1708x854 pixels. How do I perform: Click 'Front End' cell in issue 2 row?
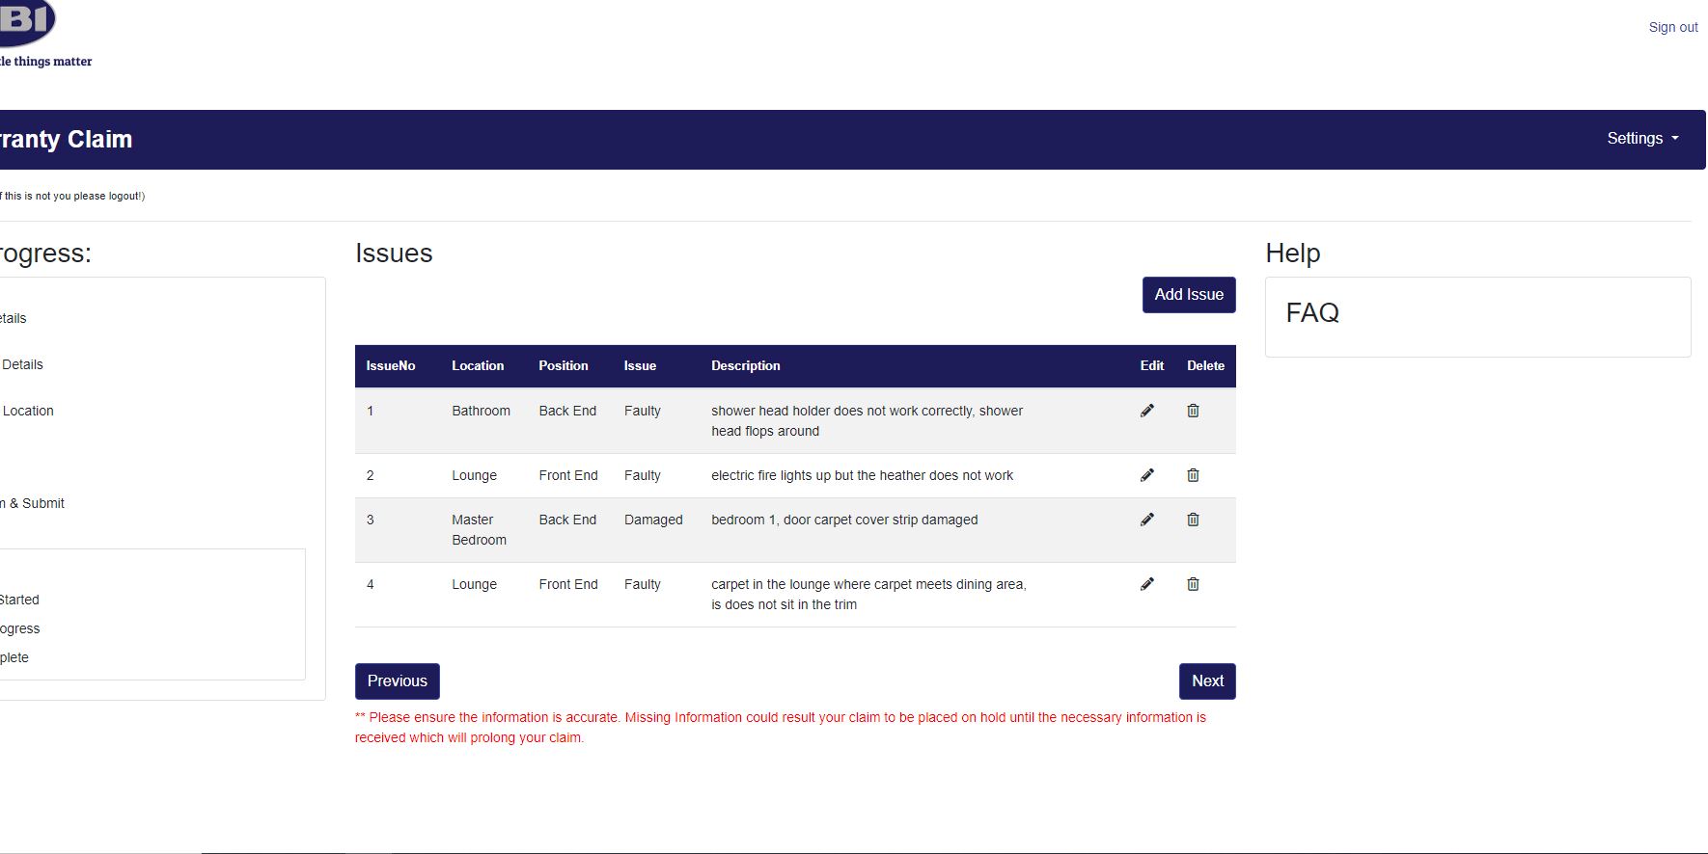coord(568,475)
